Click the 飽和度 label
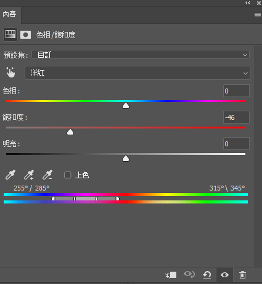Viewport: 262px width, 284px height. click(x=15, y=117)
